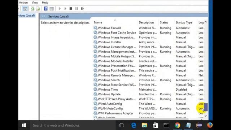Click the Show/Hide Action Pane icon
The image size is (231, 130).
(x=52, y=9)
